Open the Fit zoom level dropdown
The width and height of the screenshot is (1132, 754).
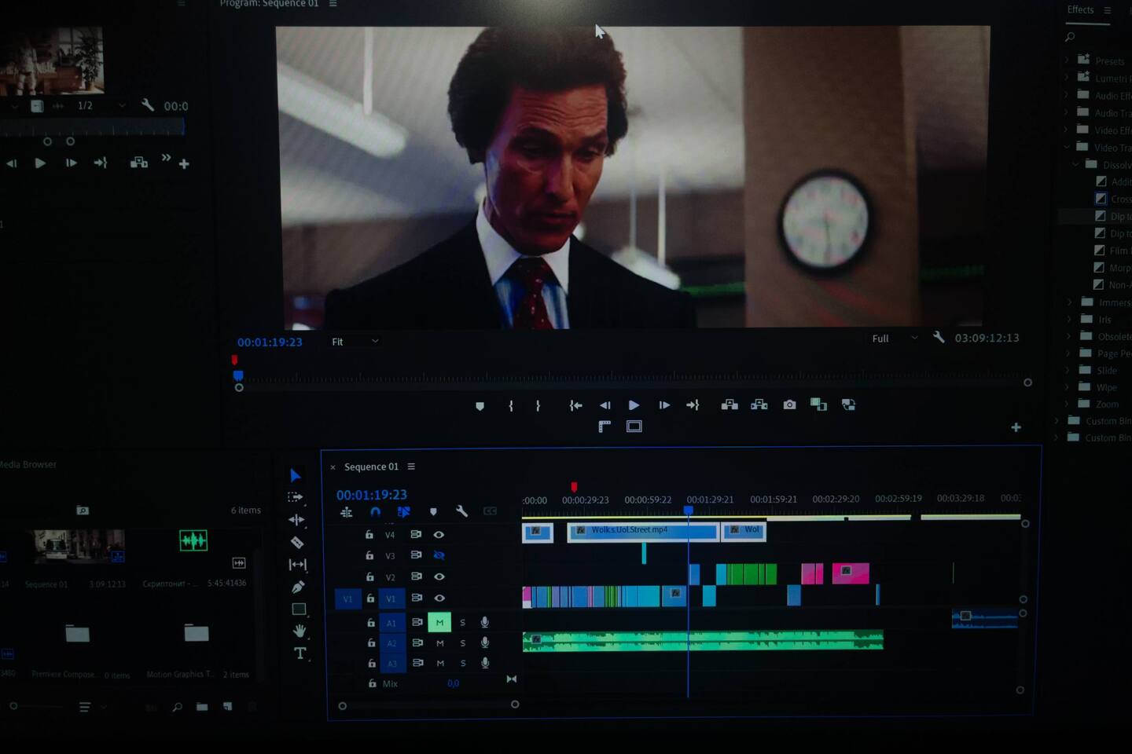(x=355, y=342)
